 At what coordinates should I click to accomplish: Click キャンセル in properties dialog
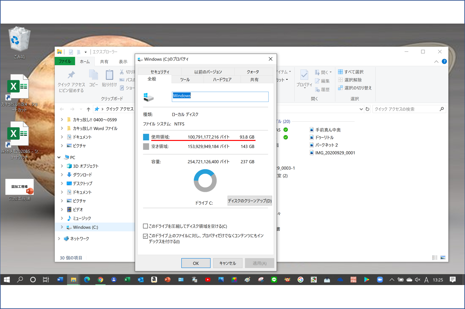(x=228, y=263)
